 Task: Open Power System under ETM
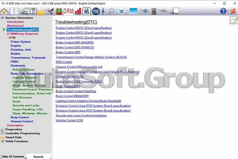(21, 42)
